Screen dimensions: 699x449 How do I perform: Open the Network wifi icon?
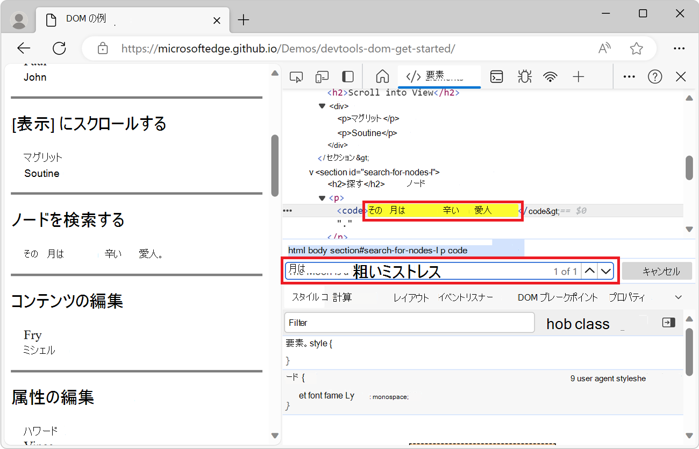[x=550, y=77]
